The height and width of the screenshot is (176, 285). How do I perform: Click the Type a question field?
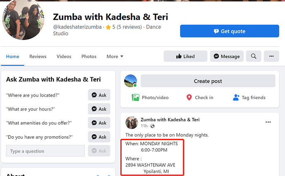coord(46,151)
